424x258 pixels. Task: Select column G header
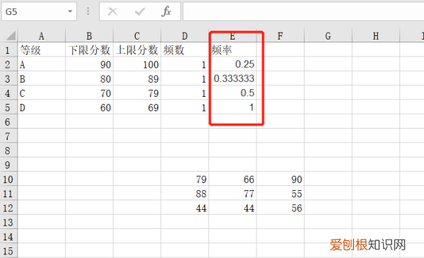(x=328, y=36)
